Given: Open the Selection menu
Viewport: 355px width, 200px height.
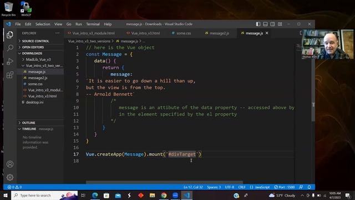Looking at the screenshot, I should click(43, 24).
